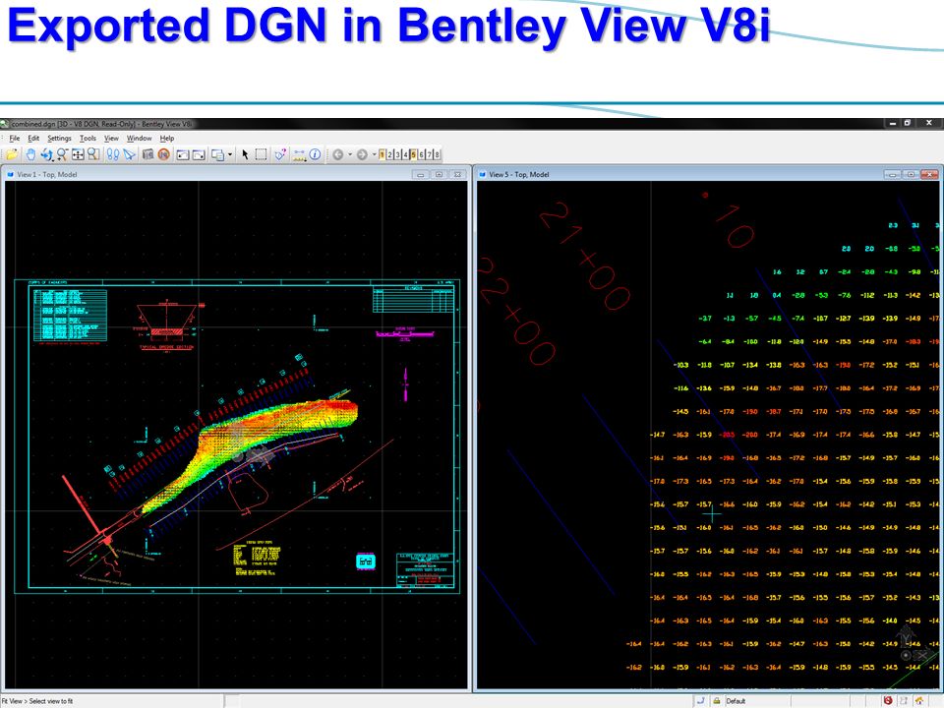Open the Help menu
The height and width of the screenshot is (708, 944).
point(167,139)
